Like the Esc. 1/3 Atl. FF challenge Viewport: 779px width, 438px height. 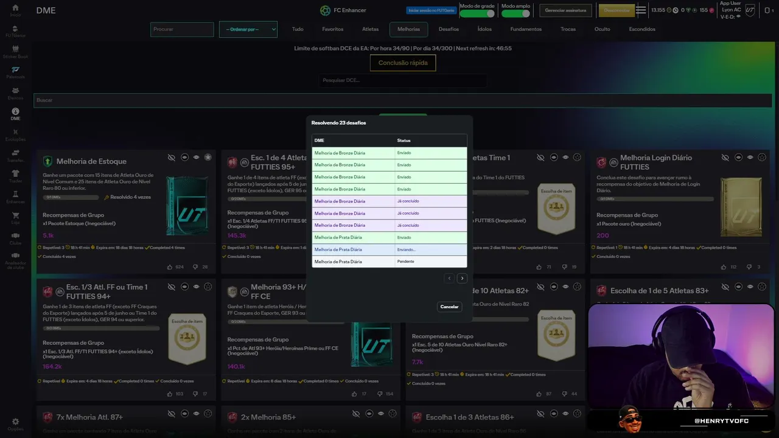(170, 394)
